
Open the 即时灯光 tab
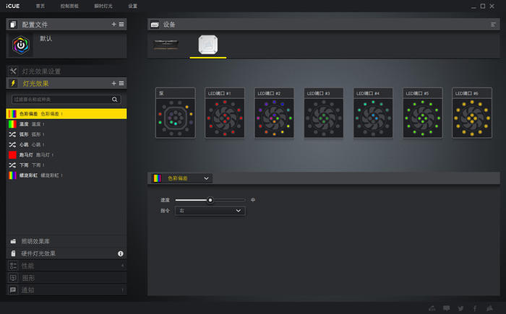[x=103, y=6]
